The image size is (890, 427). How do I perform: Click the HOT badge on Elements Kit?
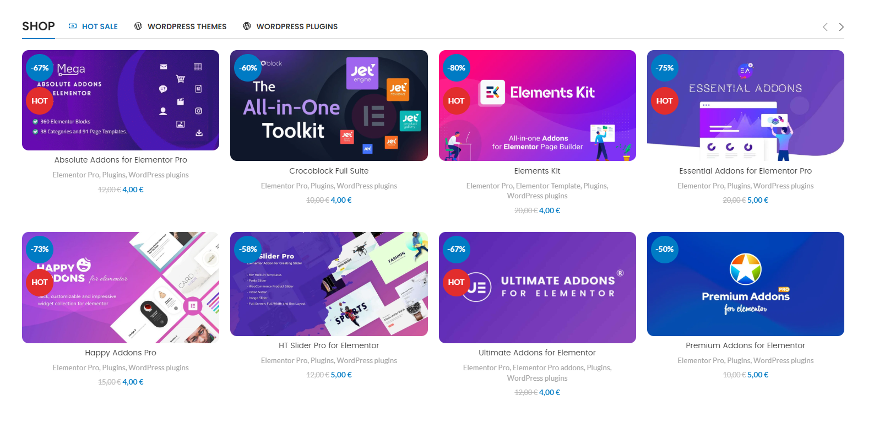[x=456, y=101]
